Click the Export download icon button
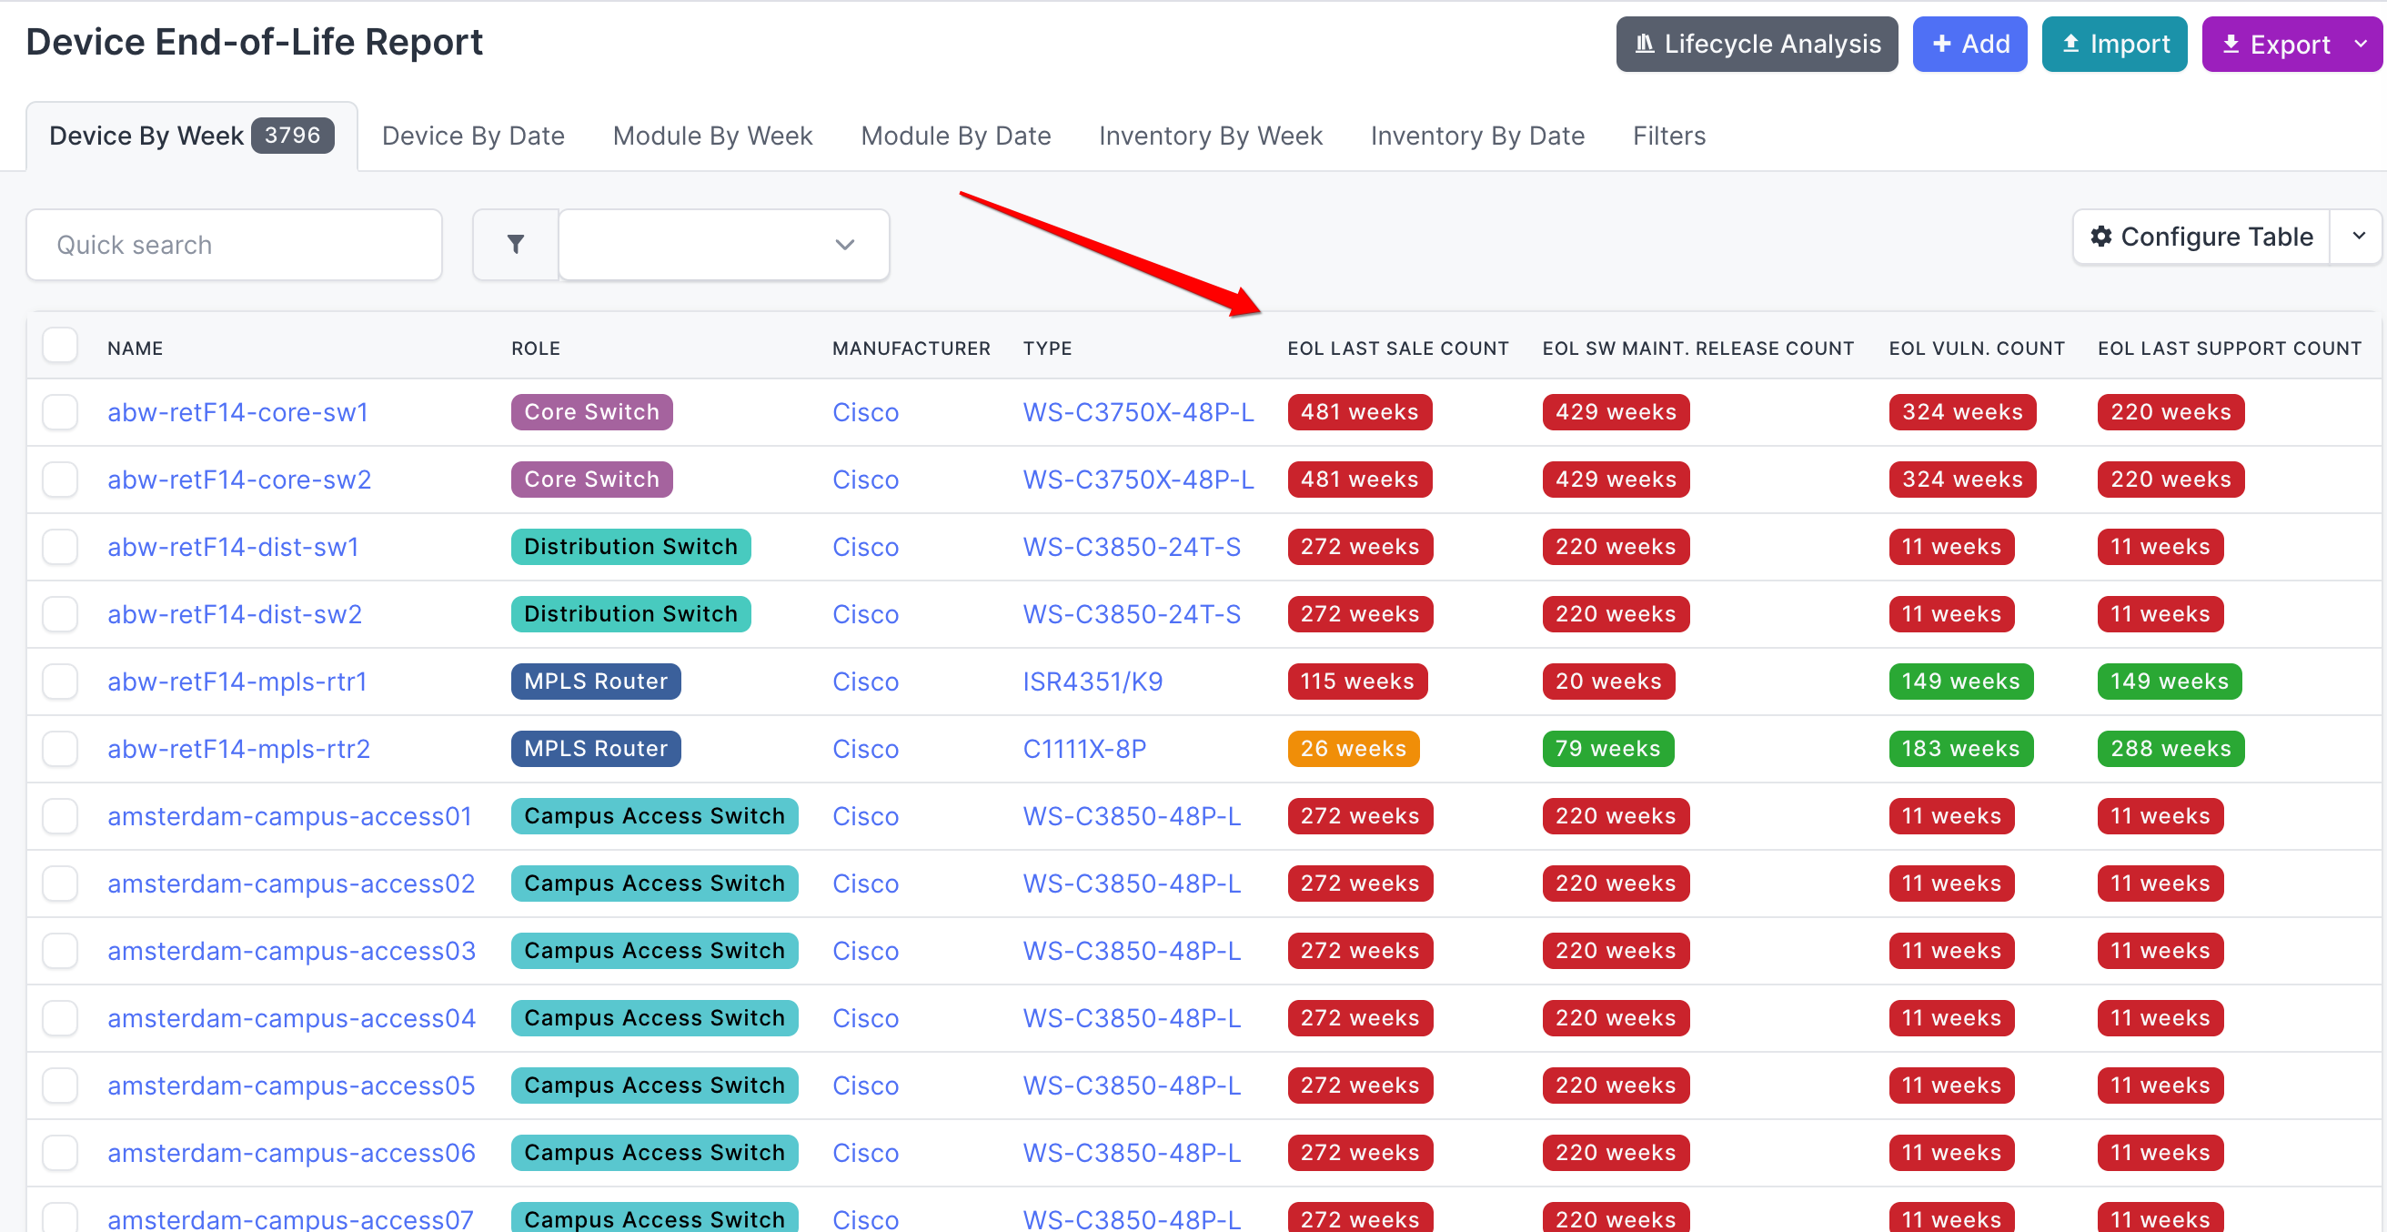The height and width of the screenshot is (1232, 2387). [x=2275, y=45]
